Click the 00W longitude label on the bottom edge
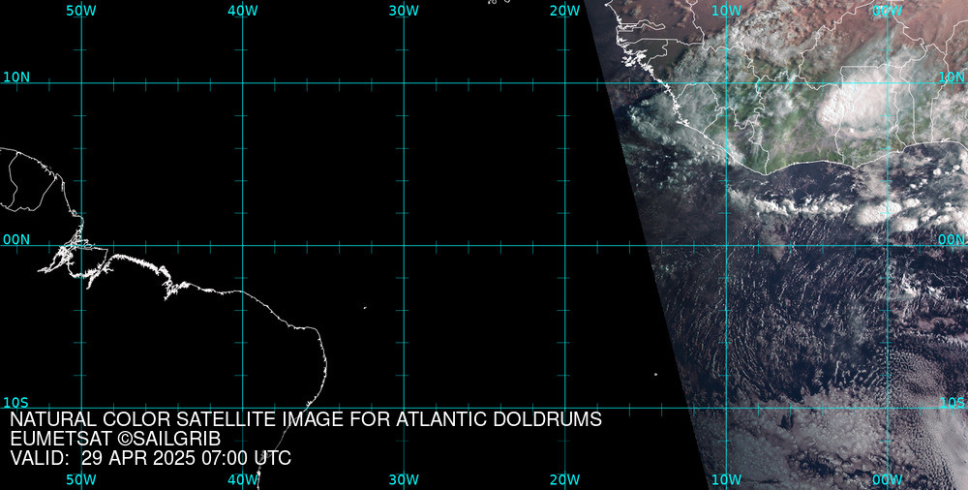 (x=889, y=480)
